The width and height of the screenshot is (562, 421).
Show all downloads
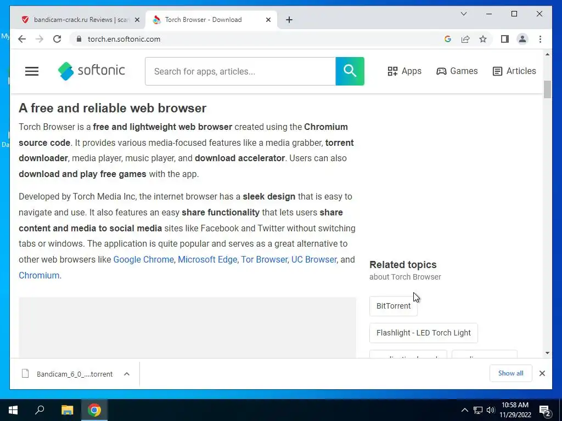(x=511, y=373)
